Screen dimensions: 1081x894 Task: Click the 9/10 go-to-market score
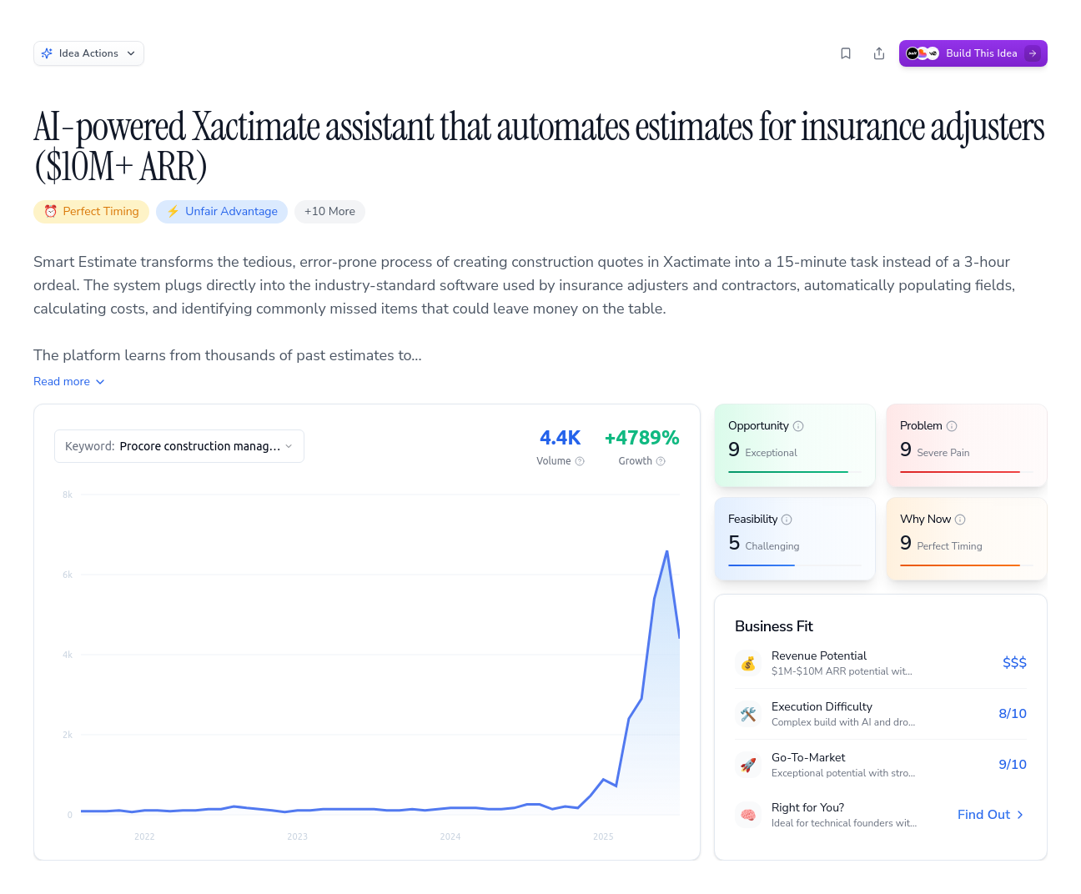pyautogui.click(x=1013, y=765)
